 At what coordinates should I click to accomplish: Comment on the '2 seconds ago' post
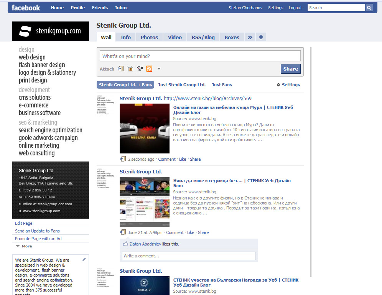pos(166,159)
